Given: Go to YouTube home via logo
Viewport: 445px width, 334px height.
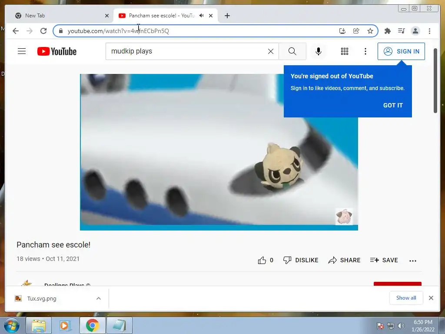Looking at the screenshot, I should click(x=57, y=51).
